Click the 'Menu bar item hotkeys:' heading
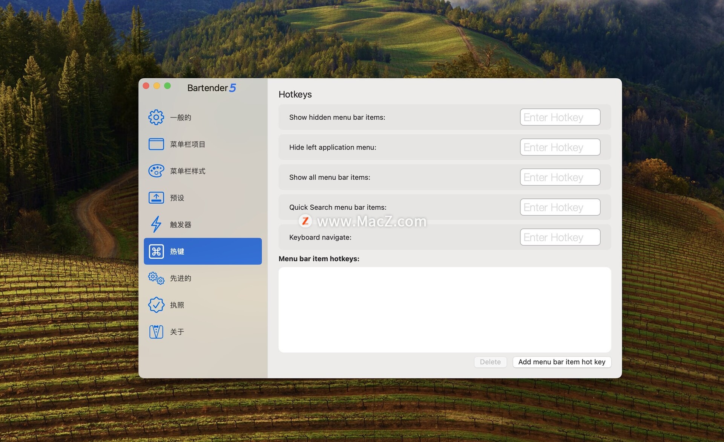This screenshot has width=724, height=442. pyautogui.click(x=319, y=259)
